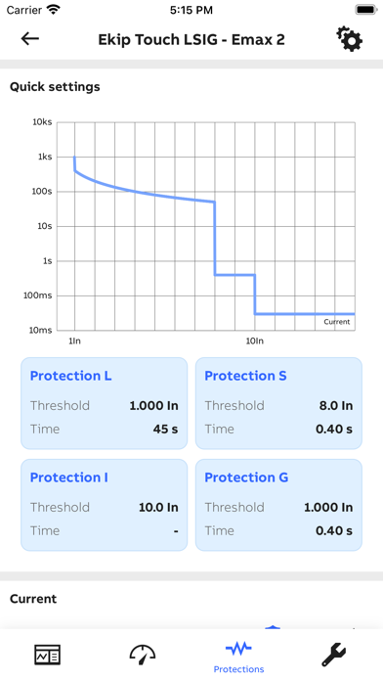Select Protection L threshold value 1.000 In
Viewport: 383px width, 681px height.
(x=153, y=406)
